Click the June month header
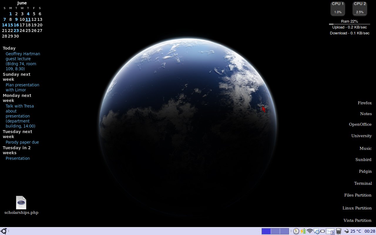This screenshot has height=235, width=376. [x=22, y=3]
